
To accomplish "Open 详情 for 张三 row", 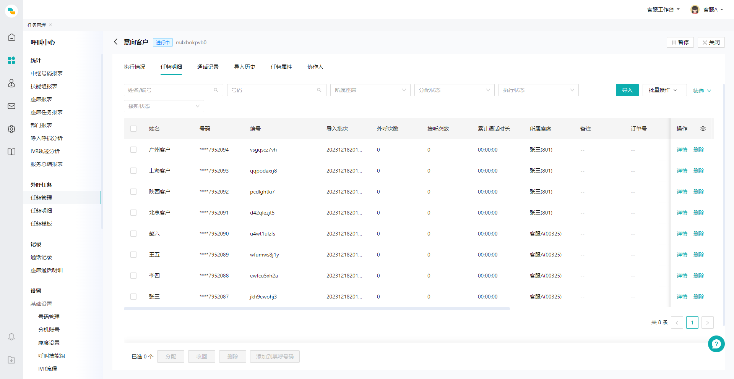I will click(682, 297).
